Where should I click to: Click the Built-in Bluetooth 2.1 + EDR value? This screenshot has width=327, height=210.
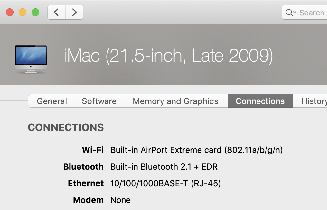[x=164, y=167]
